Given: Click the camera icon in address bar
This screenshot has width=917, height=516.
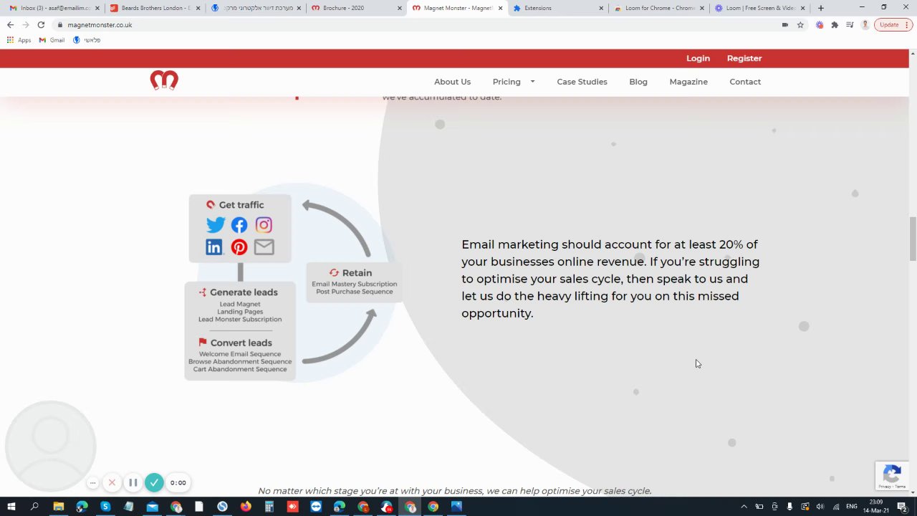Looking at the screenshot, I should point(785,24).
